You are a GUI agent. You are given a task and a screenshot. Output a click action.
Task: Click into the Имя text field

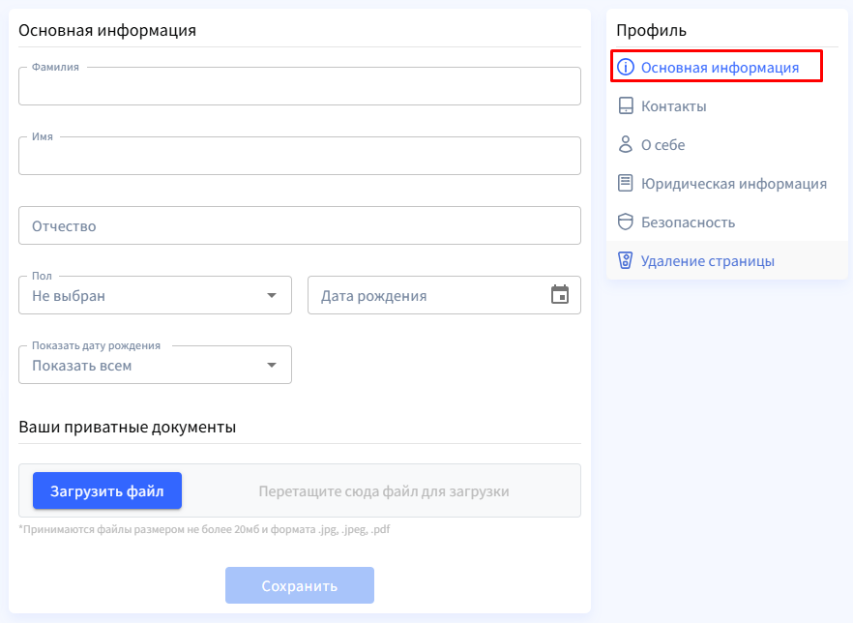coord(300,157)
